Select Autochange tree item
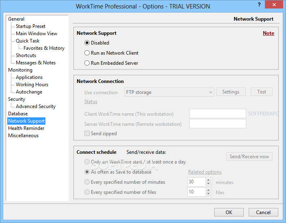The image size is (286, 223). [29, 92]
